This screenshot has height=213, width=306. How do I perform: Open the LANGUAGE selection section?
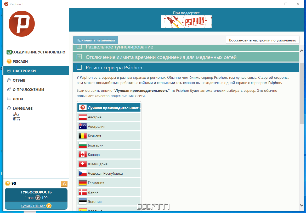pos(36,113)
